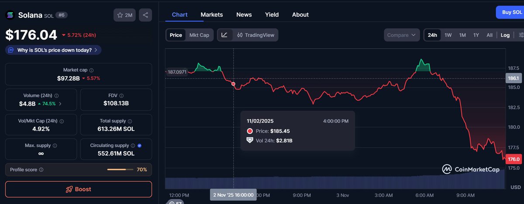Image resolution: width=524 pixels, height=204 pixels.
Task: Click the $176.04 price text
Action: (x=31, y=35)
